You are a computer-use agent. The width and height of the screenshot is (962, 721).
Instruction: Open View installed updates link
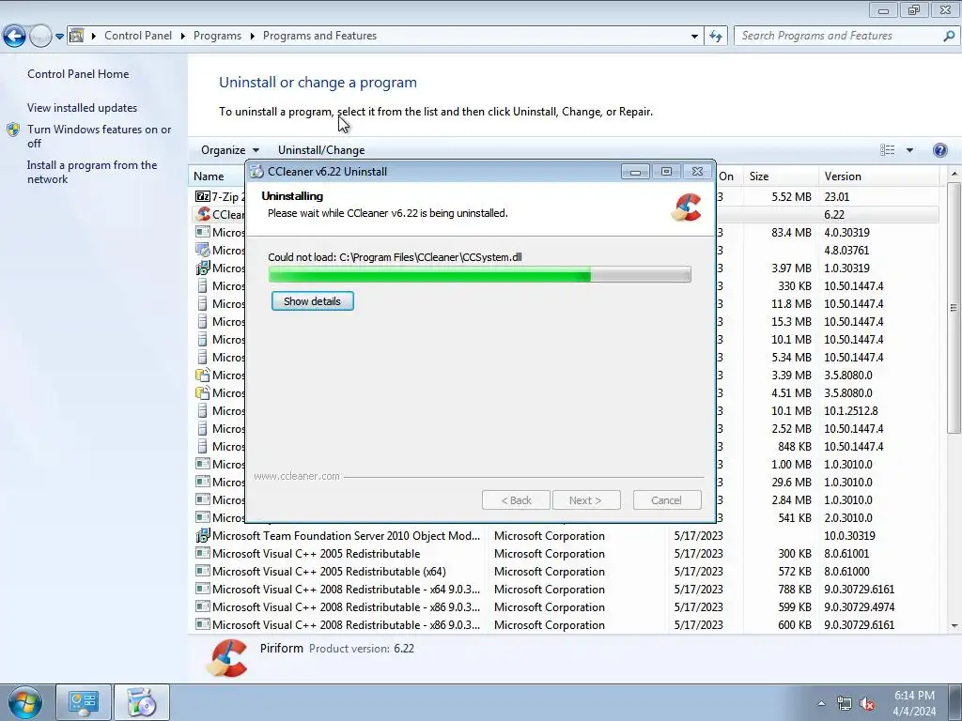click(x=83, y=107)
